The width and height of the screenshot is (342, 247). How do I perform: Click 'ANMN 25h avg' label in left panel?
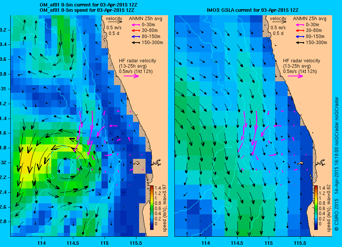pos(146,19)
